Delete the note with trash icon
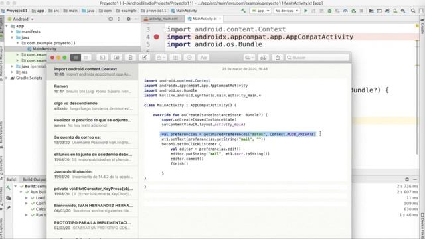Viewport: 425px width, 239px height. pyautogui.click(x=130, y=58)
